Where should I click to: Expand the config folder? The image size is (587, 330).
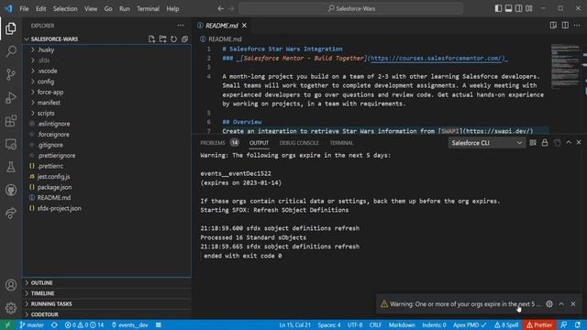(x=107, y=82)
